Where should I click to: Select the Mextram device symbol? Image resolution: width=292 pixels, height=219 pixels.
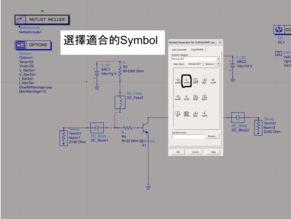(204, 97)
